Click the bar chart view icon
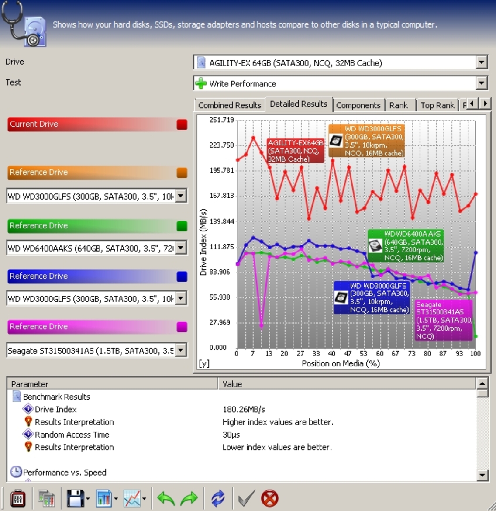Screen dimensions: 496x511 pos(104,498)
